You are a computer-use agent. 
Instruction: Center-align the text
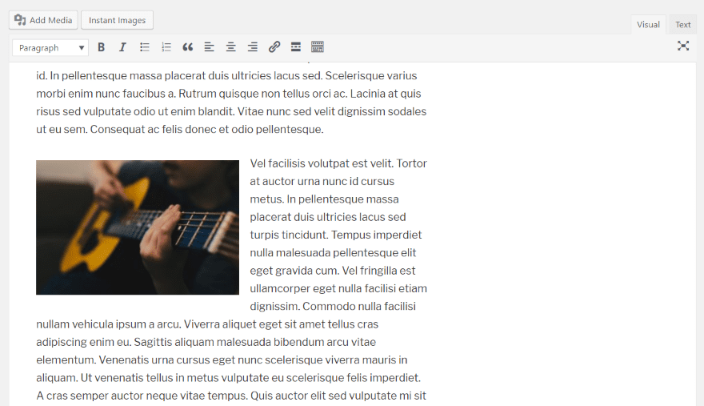pyautogui.click(x=231, y=47)
